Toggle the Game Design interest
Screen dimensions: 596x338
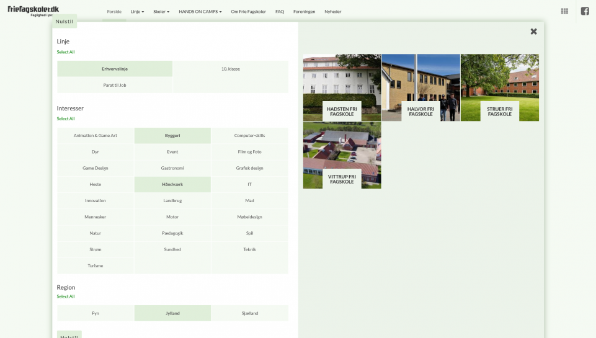click(x=96, y=168)
